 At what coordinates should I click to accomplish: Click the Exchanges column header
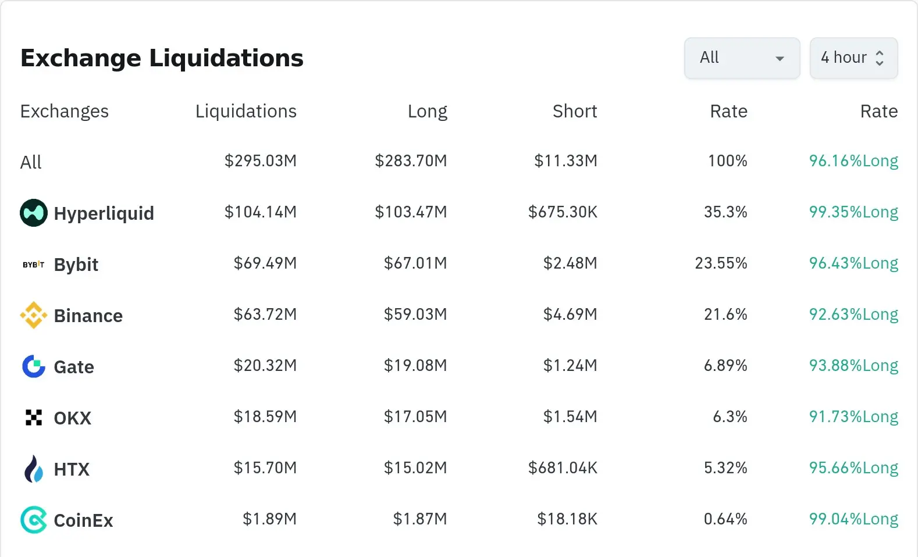(65, 111)
